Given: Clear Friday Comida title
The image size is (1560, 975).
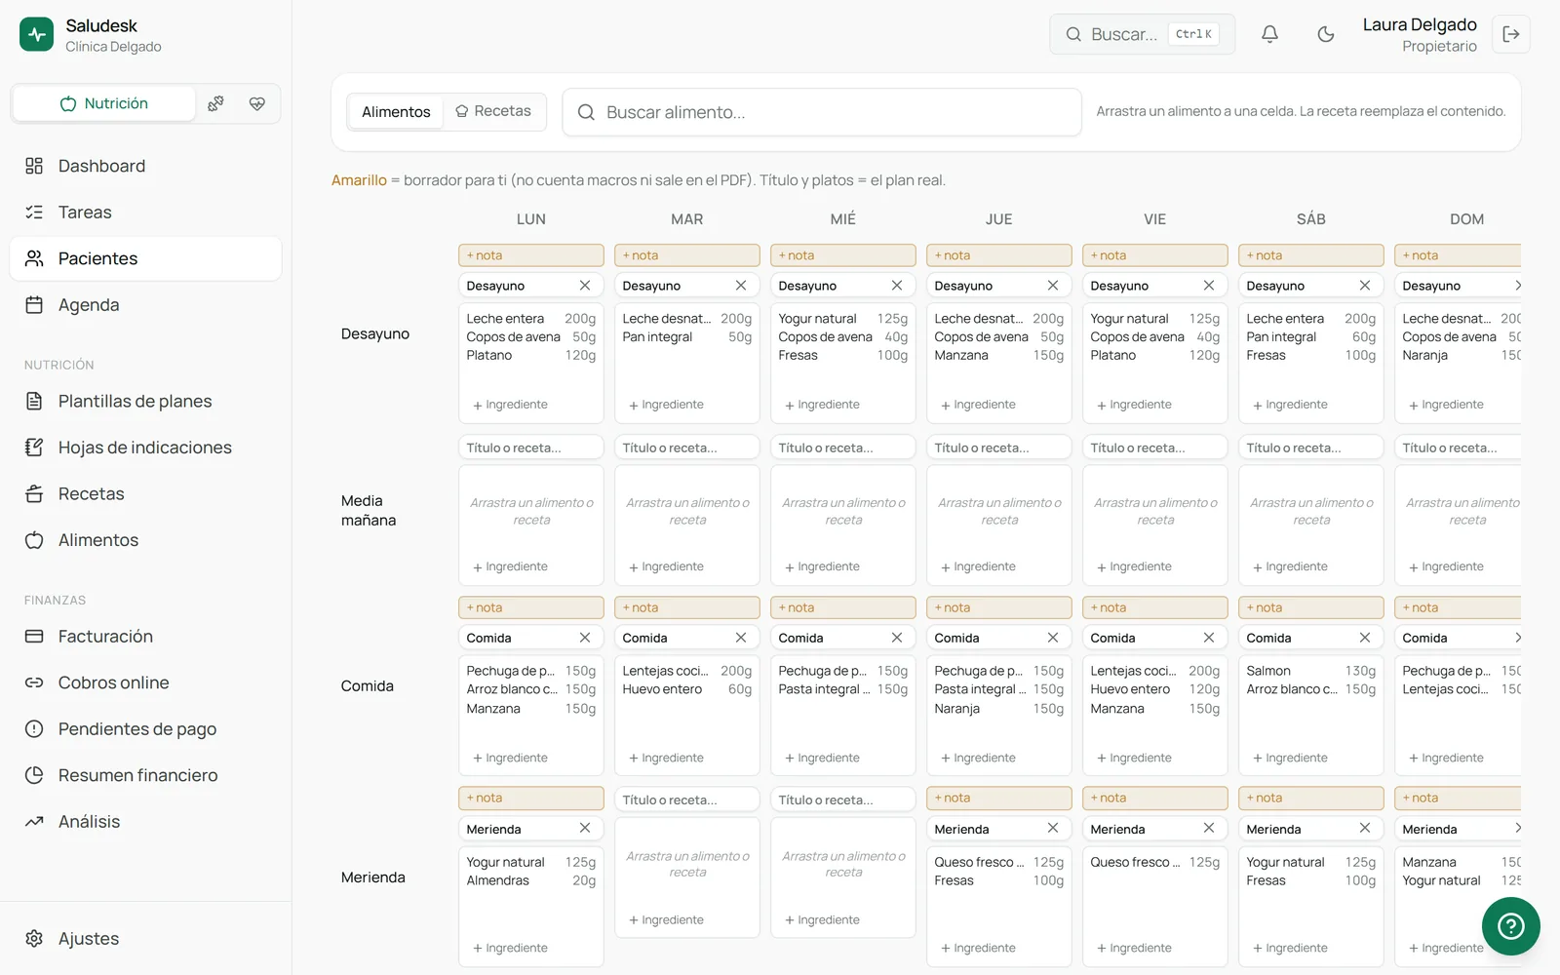Looking at the screenshot, I should [x=1209, y=638].
